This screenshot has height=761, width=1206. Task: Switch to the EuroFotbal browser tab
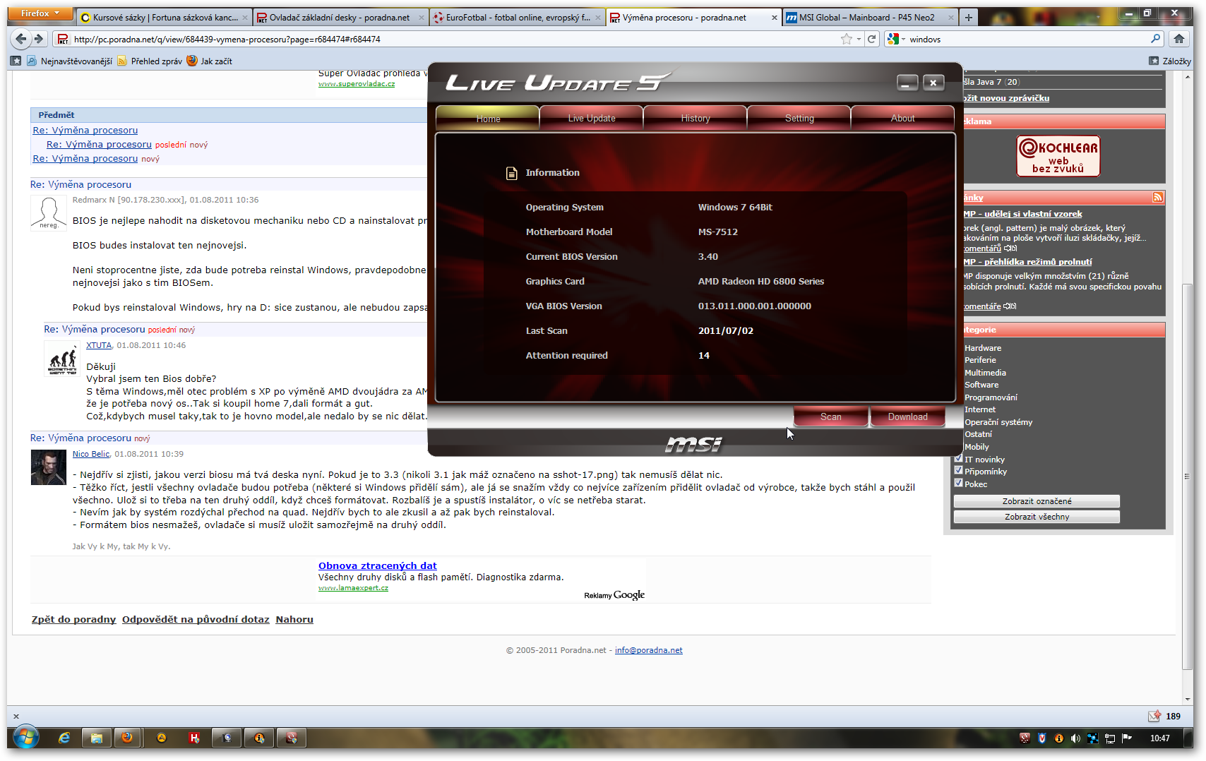[x=517, y=18]
